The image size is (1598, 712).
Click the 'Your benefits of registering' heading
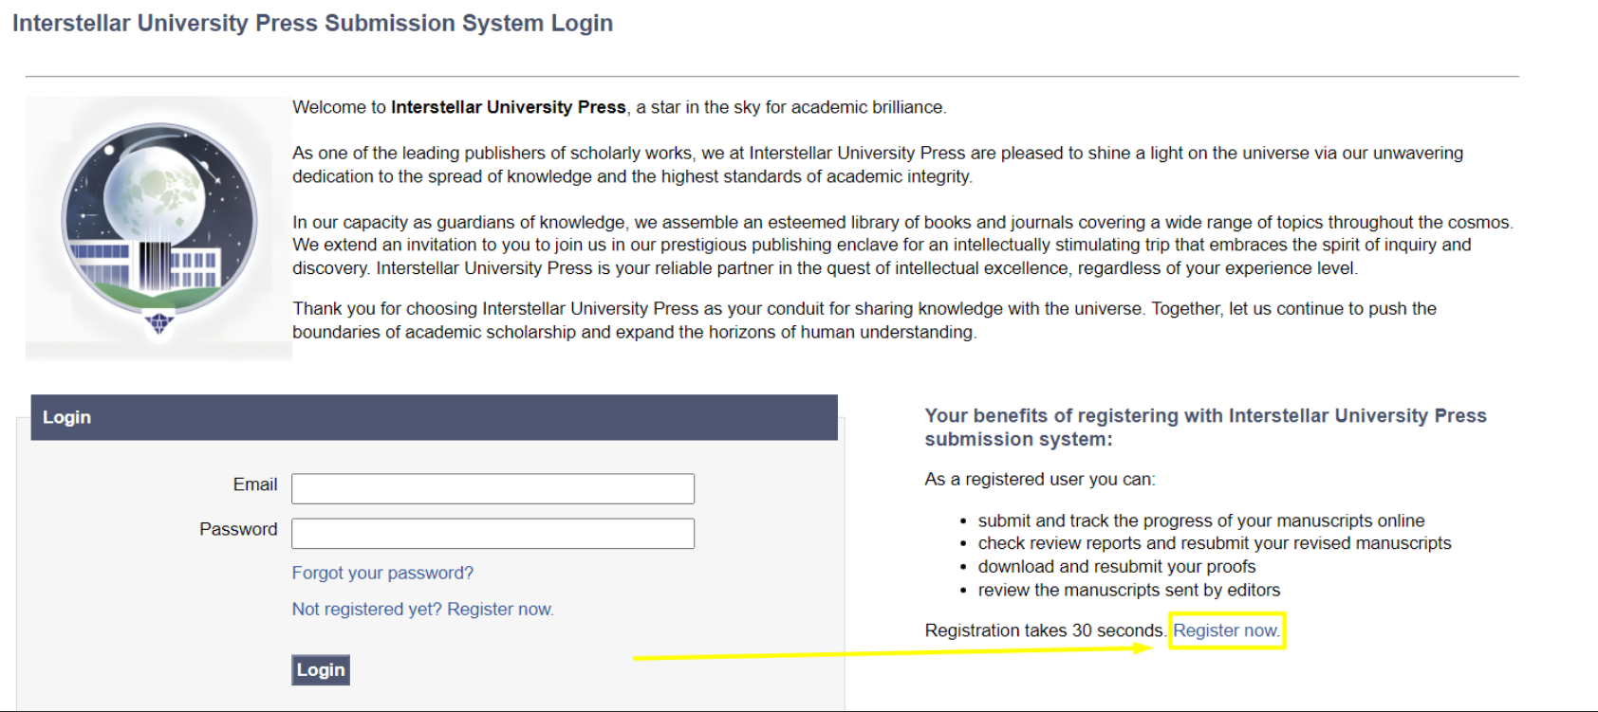click(1205, 427)
